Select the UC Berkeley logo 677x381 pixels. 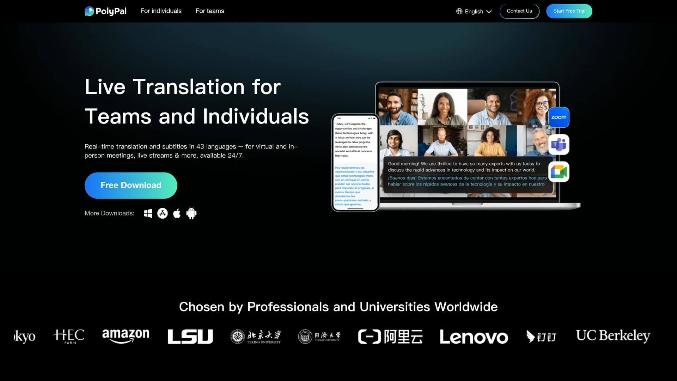pyautogui.click(x=613, y=336)
